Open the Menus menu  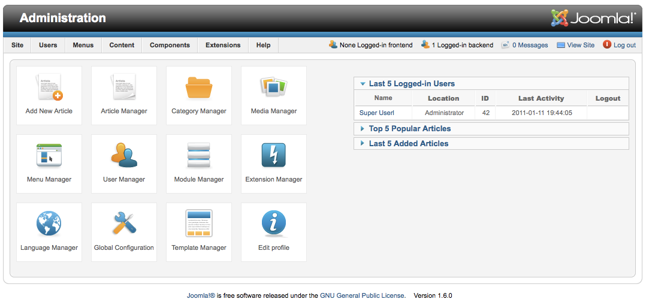pyautogui.click(x=83, y=46)
